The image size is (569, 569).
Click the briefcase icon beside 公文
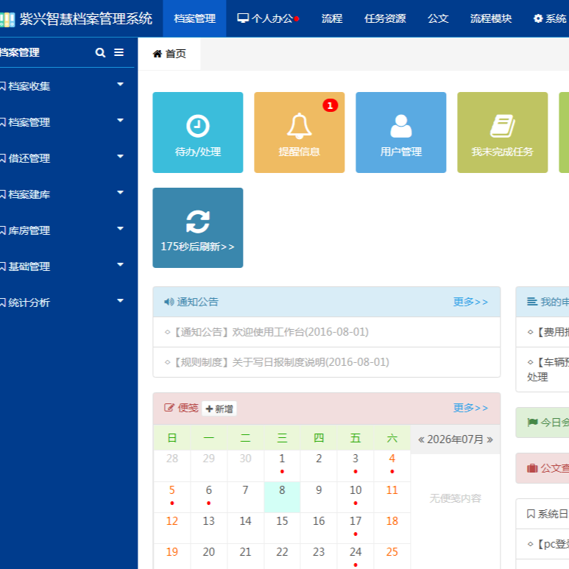(532, 468)
